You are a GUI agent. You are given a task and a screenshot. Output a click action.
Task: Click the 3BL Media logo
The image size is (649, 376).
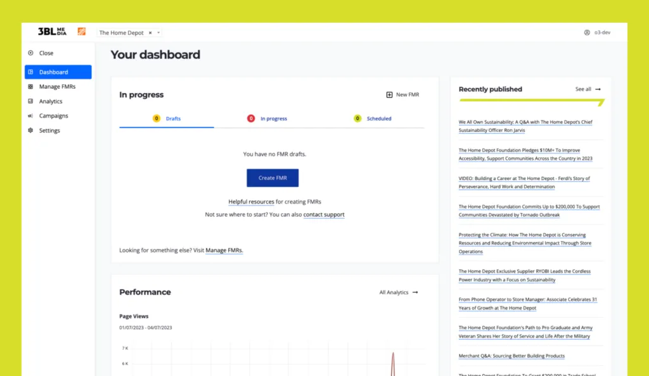pyautogui.click(x=52, y=32)
